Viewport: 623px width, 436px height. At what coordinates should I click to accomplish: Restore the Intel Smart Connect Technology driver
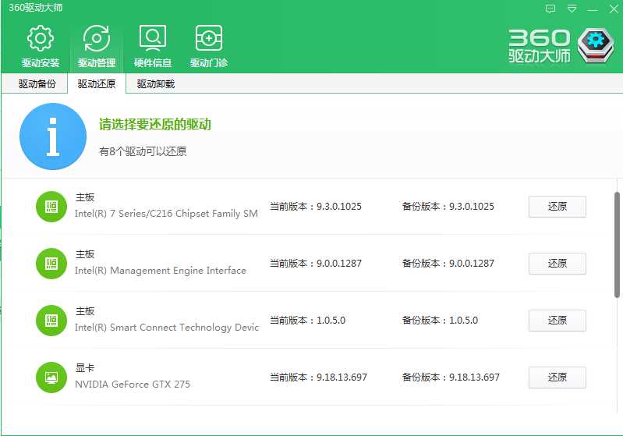(557, 321)
